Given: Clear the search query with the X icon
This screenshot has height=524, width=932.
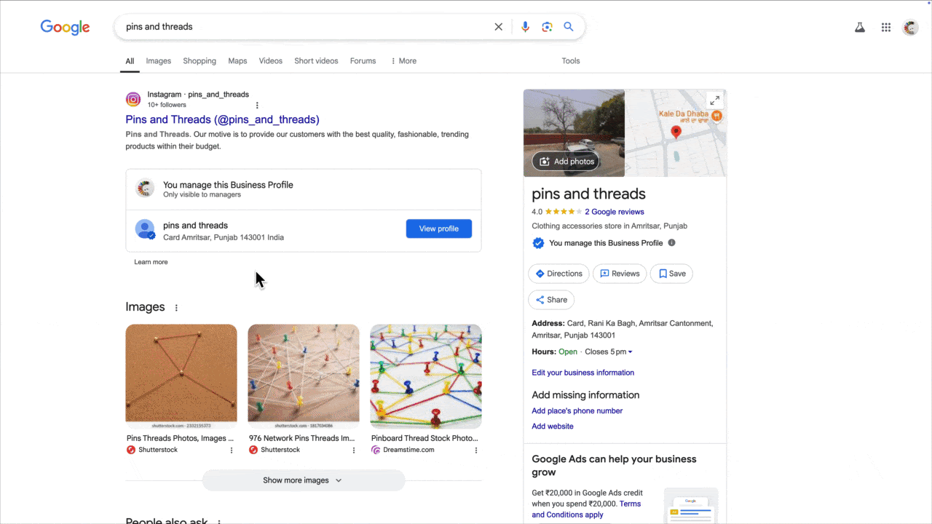Looking at the screenshot, I should [498, 27].
